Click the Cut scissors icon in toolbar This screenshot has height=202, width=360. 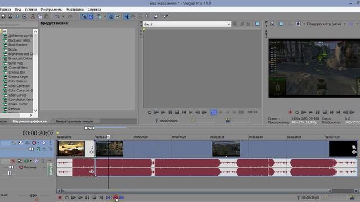pyautogui.click(x=33, y=16)
